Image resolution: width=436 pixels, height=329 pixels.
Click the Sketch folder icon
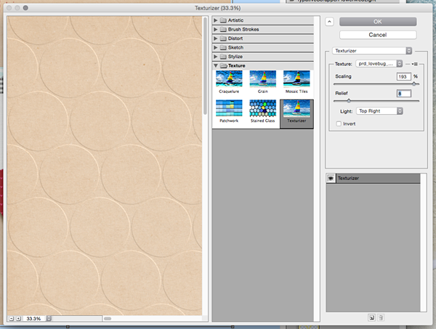click(x=223, y=47)
